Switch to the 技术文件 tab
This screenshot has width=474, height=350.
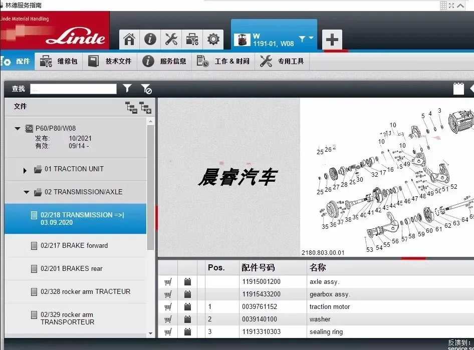110,61
